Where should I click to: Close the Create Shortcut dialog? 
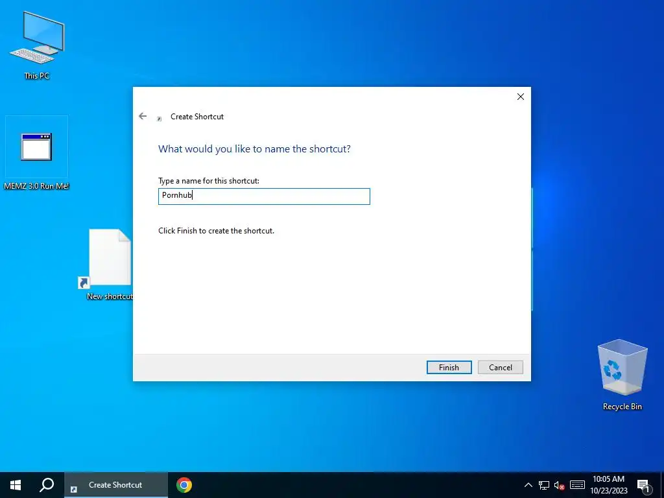tap(521, 97)
